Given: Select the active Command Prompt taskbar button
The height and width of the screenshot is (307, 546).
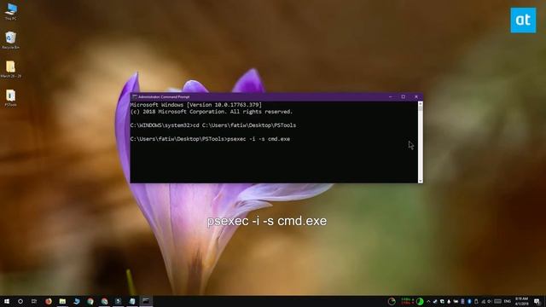Looking at the screenshot, I should 146,301.
